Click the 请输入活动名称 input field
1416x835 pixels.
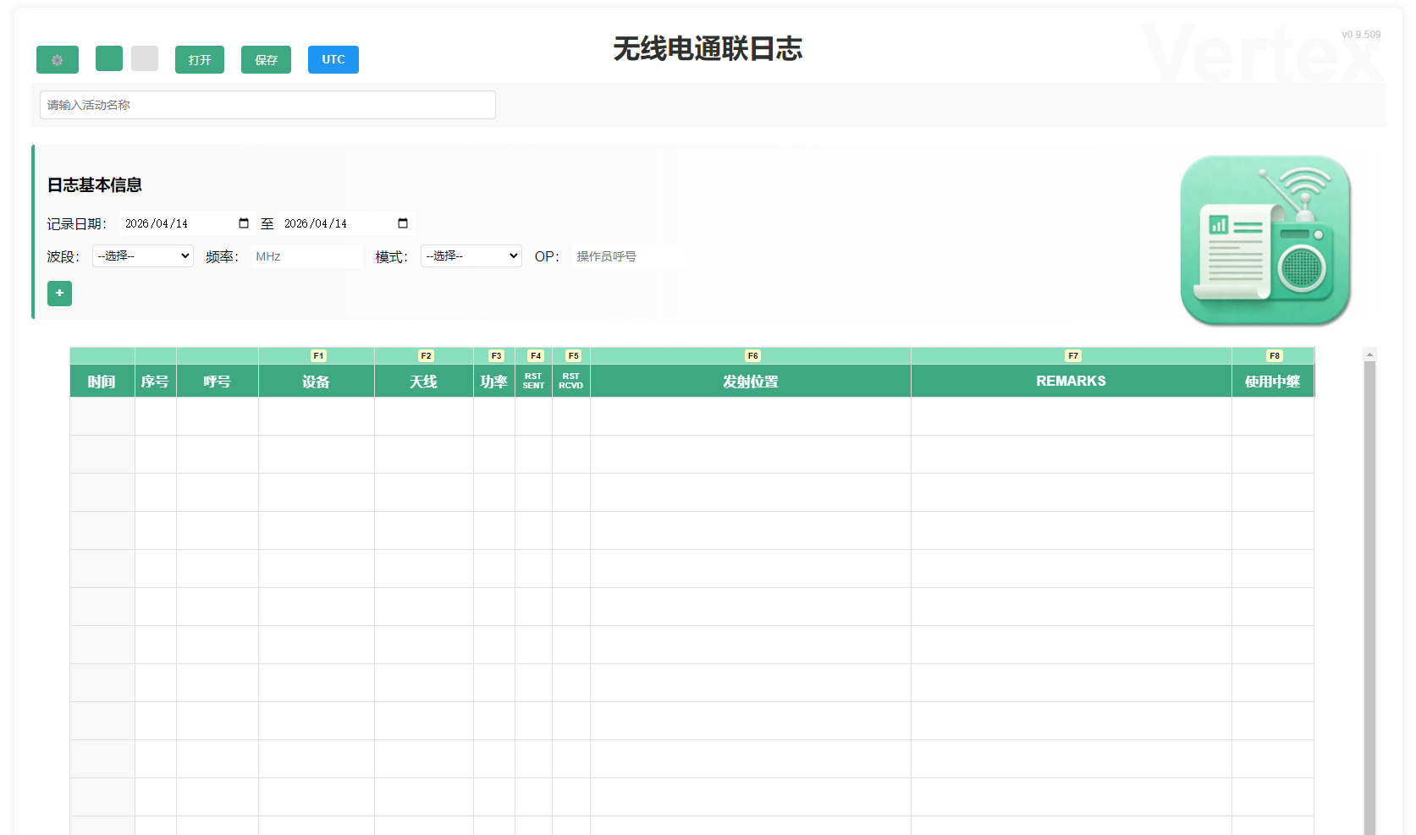coord(267,104)
